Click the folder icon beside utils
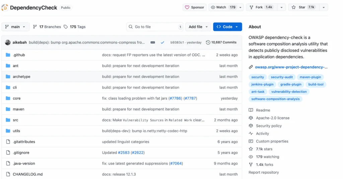This screenshot has width=343, height=179. pos(8,131)
